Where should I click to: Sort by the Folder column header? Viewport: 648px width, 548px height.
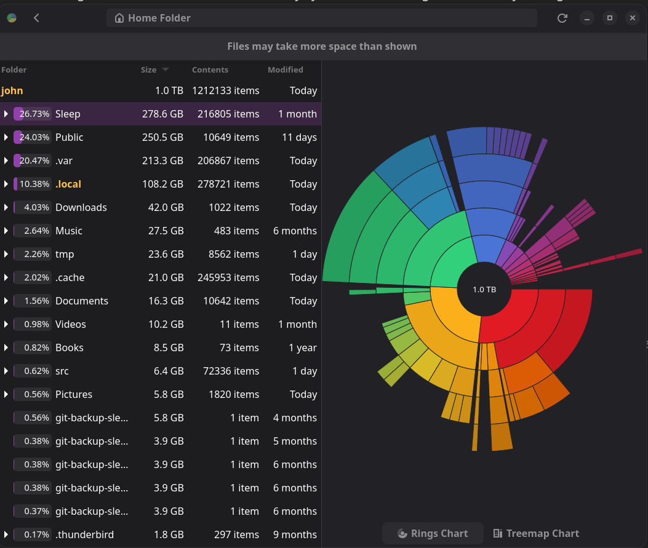(14, 69)
